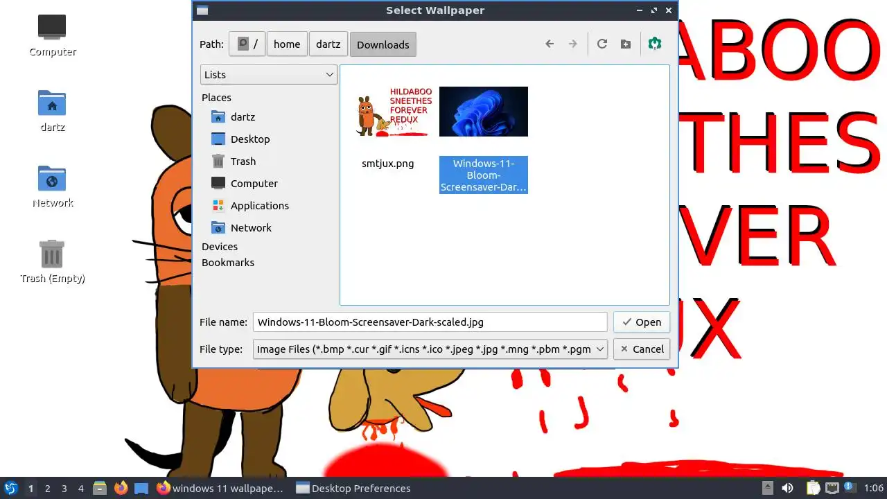Open the network status tray icon
887x499 pixels.
tap(832, 489)
